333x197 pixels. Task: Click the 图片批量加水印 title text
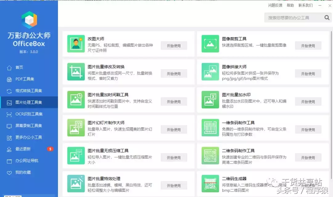coord(236,95)
